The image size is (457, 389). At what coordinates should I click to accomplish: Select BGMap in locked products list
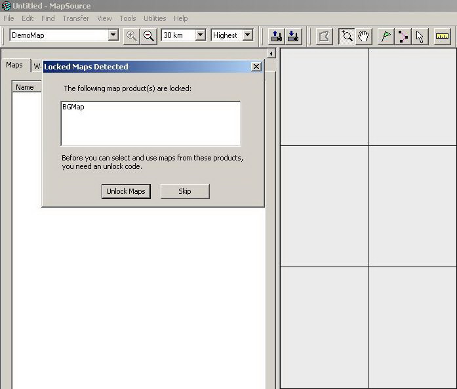73,107
